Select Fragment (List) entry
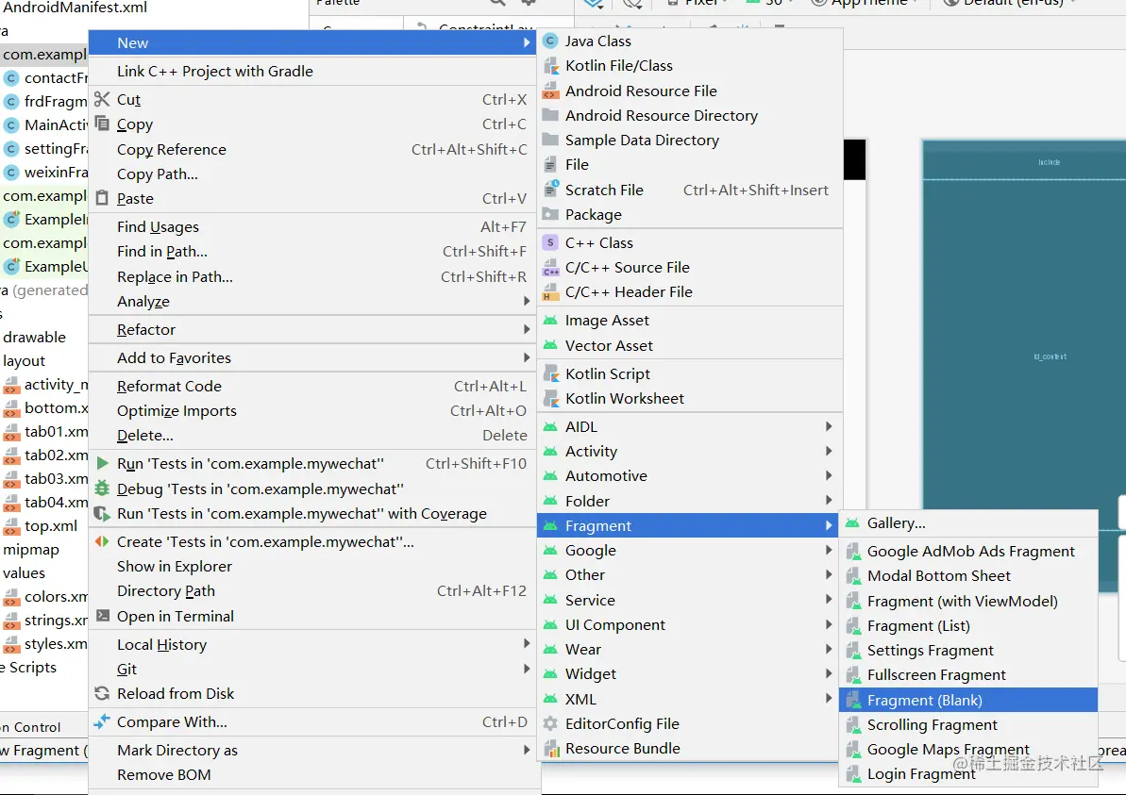This screenshot has width=1126, height=795. tap(968, 625)
